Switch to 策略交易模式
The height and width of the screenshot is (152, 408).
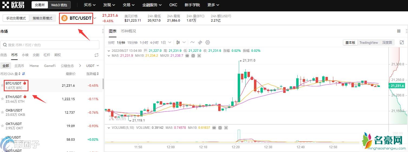click(x=43, y=18)
